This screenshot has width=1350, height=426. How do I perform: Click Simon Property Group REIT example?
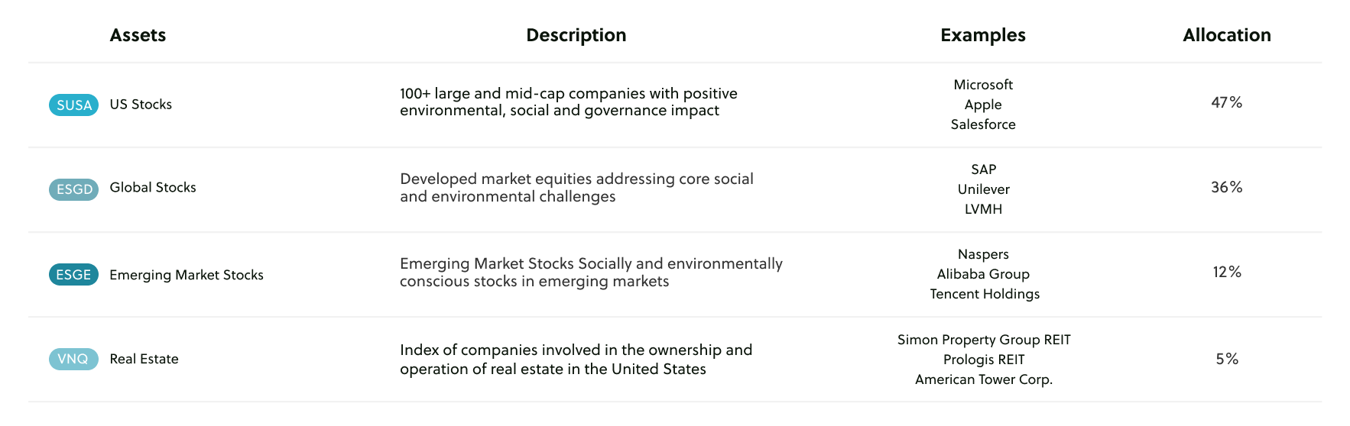pyautogui.click(x=983, y=340)
